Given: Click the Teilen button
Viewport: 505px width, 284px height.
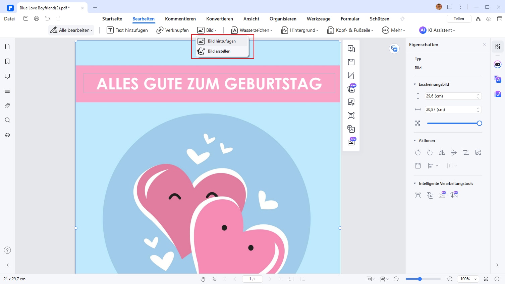Looking at the screenshot, I should click(459, 19).
